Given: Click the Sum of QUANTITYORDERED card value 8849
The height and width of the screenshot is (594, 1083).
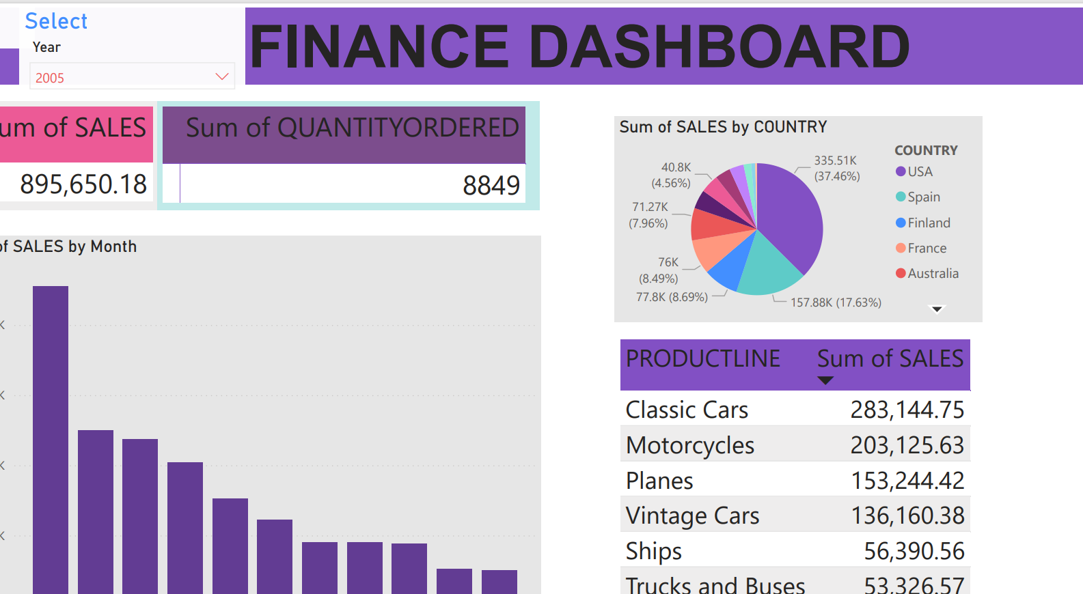Looking at the screenshot, I should click(491, 185).
